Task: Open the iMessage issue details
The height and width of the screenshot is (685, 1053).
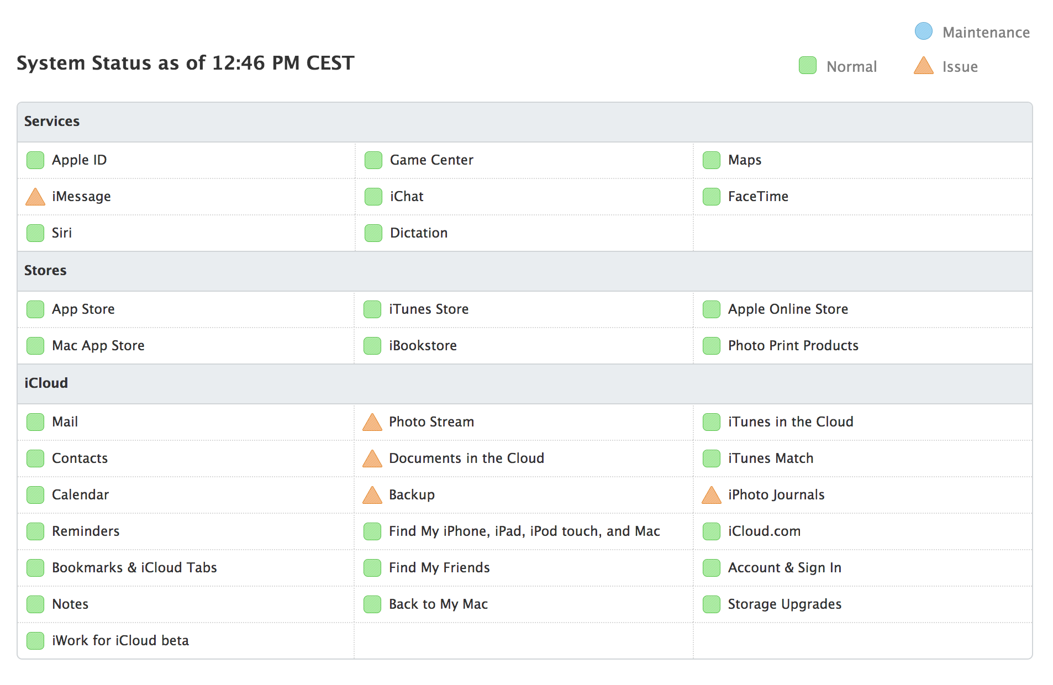Action: tap(81, 197)
